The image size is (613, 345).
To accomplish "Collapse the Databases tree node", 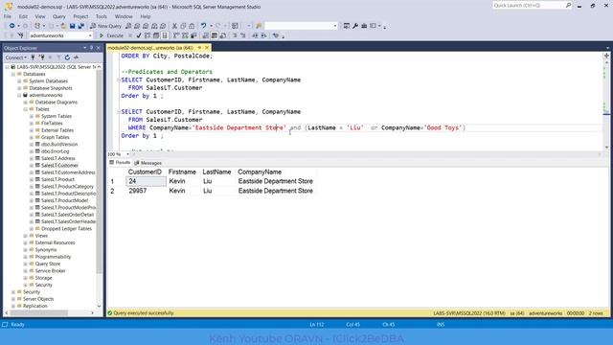I will click(x=13, y=74).
